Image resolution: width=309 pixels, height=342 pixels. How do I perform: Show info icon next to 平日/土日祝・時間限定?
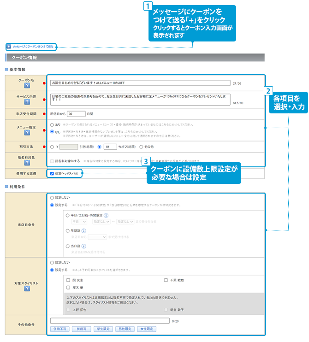click(107, 215)
